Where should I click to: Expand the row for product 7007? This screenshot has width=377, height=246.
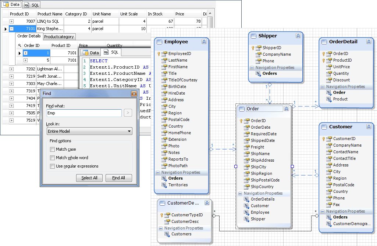tap(11, 21)
